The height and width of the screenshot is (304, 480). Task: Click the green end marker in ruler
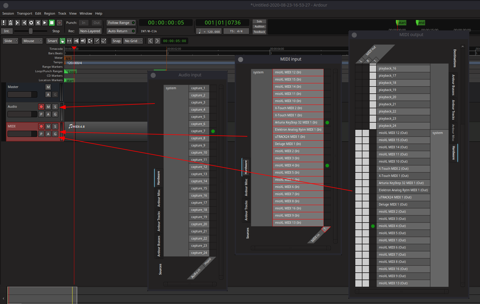point(420,23)
